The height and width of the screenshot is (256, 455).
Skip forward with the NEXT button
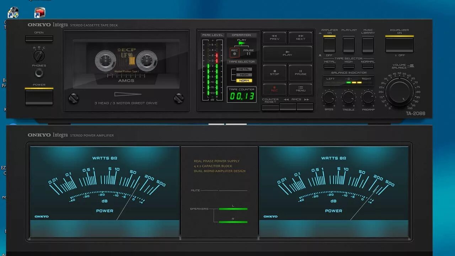coord(301,37)
